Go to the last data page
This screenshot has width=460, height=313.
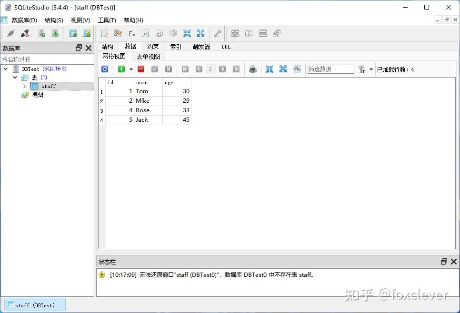click(x=236, y=69)
